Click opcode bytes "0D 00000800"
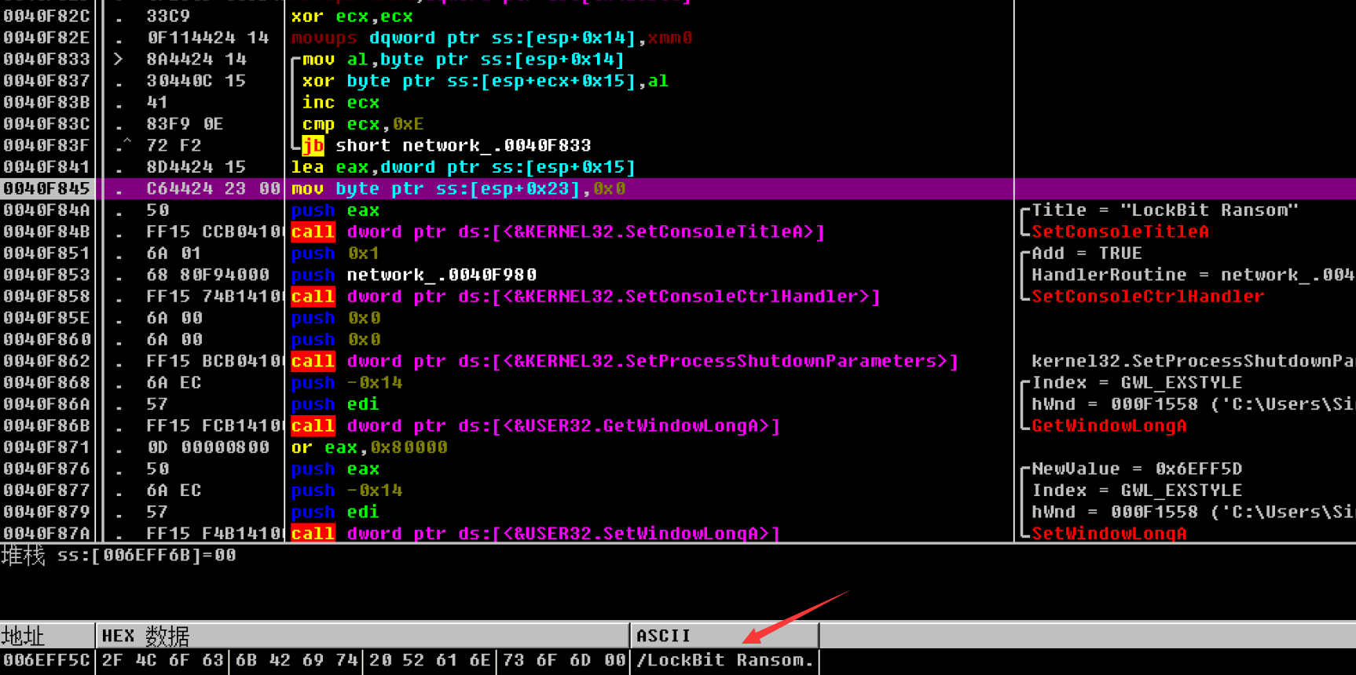 coord(208,447)
